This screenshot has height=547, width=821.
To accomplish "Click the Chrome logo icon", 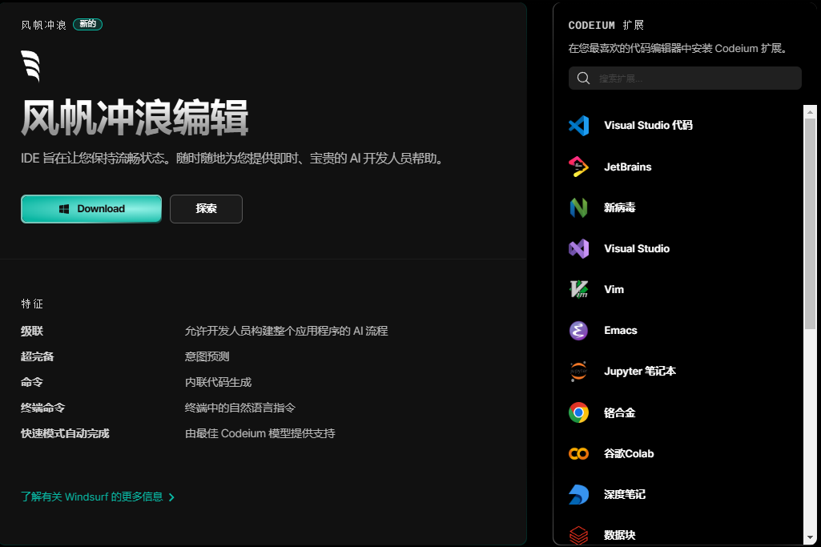I will click(578, 412).
